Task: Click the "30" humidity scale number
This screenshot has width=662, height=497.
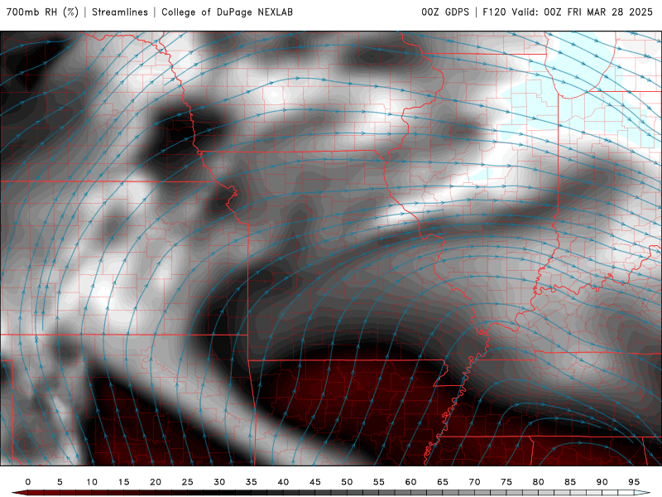Action: point(219,482)
